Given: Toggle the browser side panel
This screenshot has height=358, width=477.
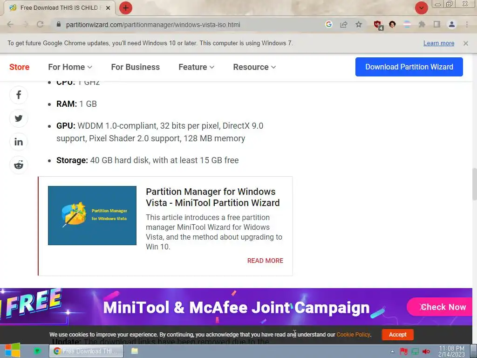Looking at the screenshot, I should pos(437,24).
